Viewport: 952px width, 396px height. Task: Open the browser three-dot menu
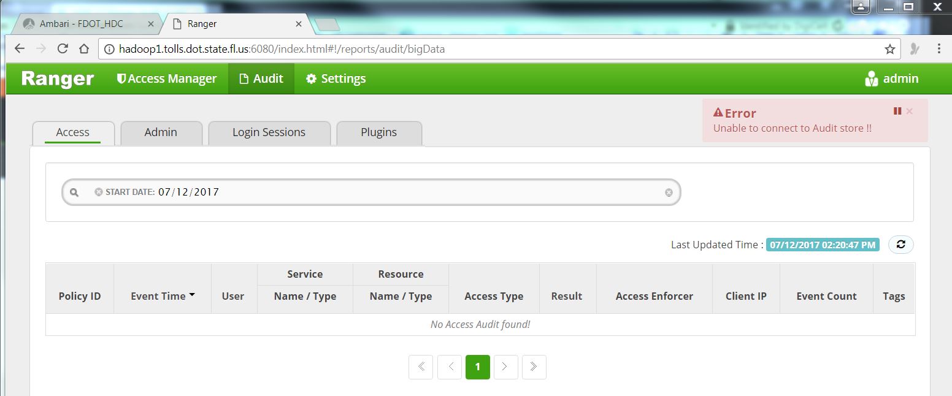(939, 48)
